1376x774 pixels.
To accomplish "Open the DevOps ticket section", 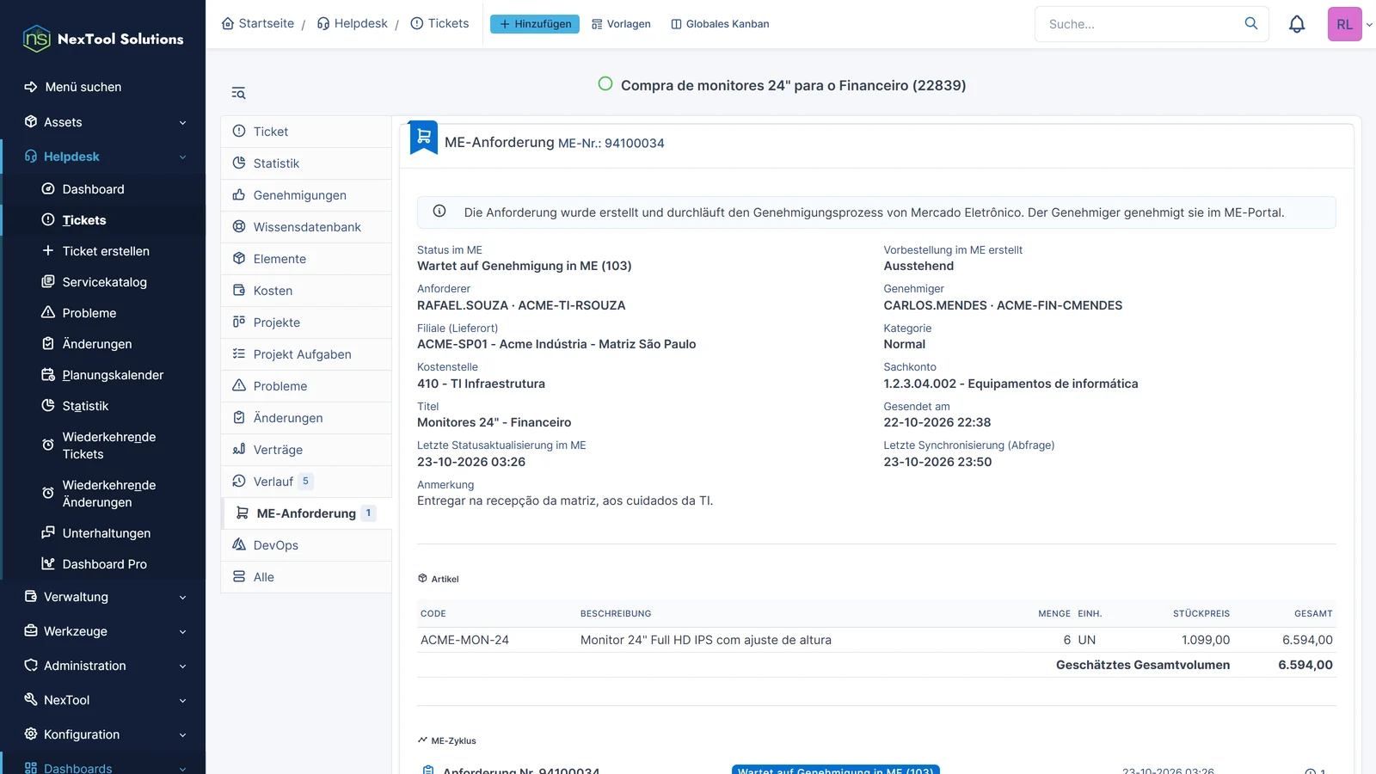I will click(x=306, y=545).
